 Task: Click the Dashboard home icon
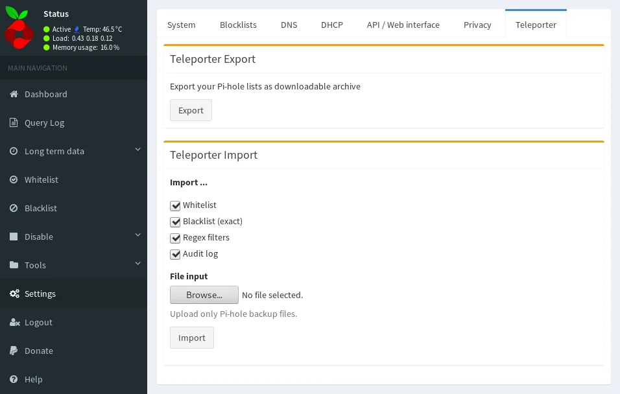coord(14,94)
